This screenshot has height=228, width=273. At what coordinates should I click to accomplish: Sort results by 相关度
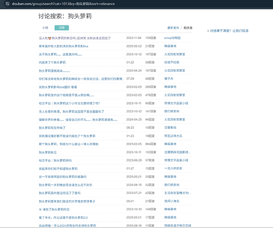(188, 28)
